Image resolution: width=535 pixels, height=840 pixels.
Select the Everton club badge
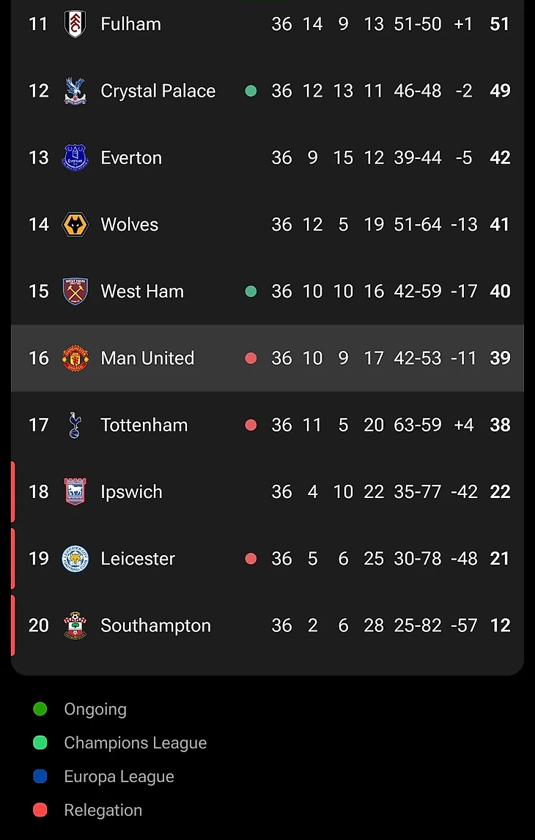(75, 157)
